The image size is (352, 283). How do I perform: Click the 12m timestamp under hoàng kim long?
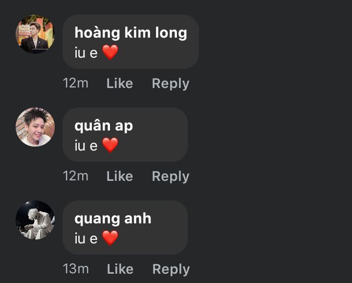point(76,83)
